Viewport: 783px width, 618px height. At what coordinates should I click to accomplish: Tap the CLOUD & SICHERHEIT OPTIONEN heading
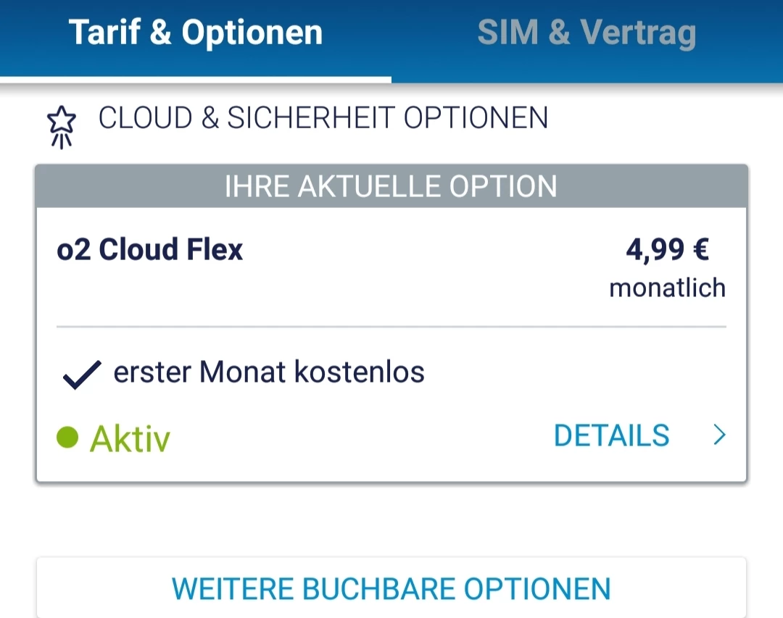(323, 118)
